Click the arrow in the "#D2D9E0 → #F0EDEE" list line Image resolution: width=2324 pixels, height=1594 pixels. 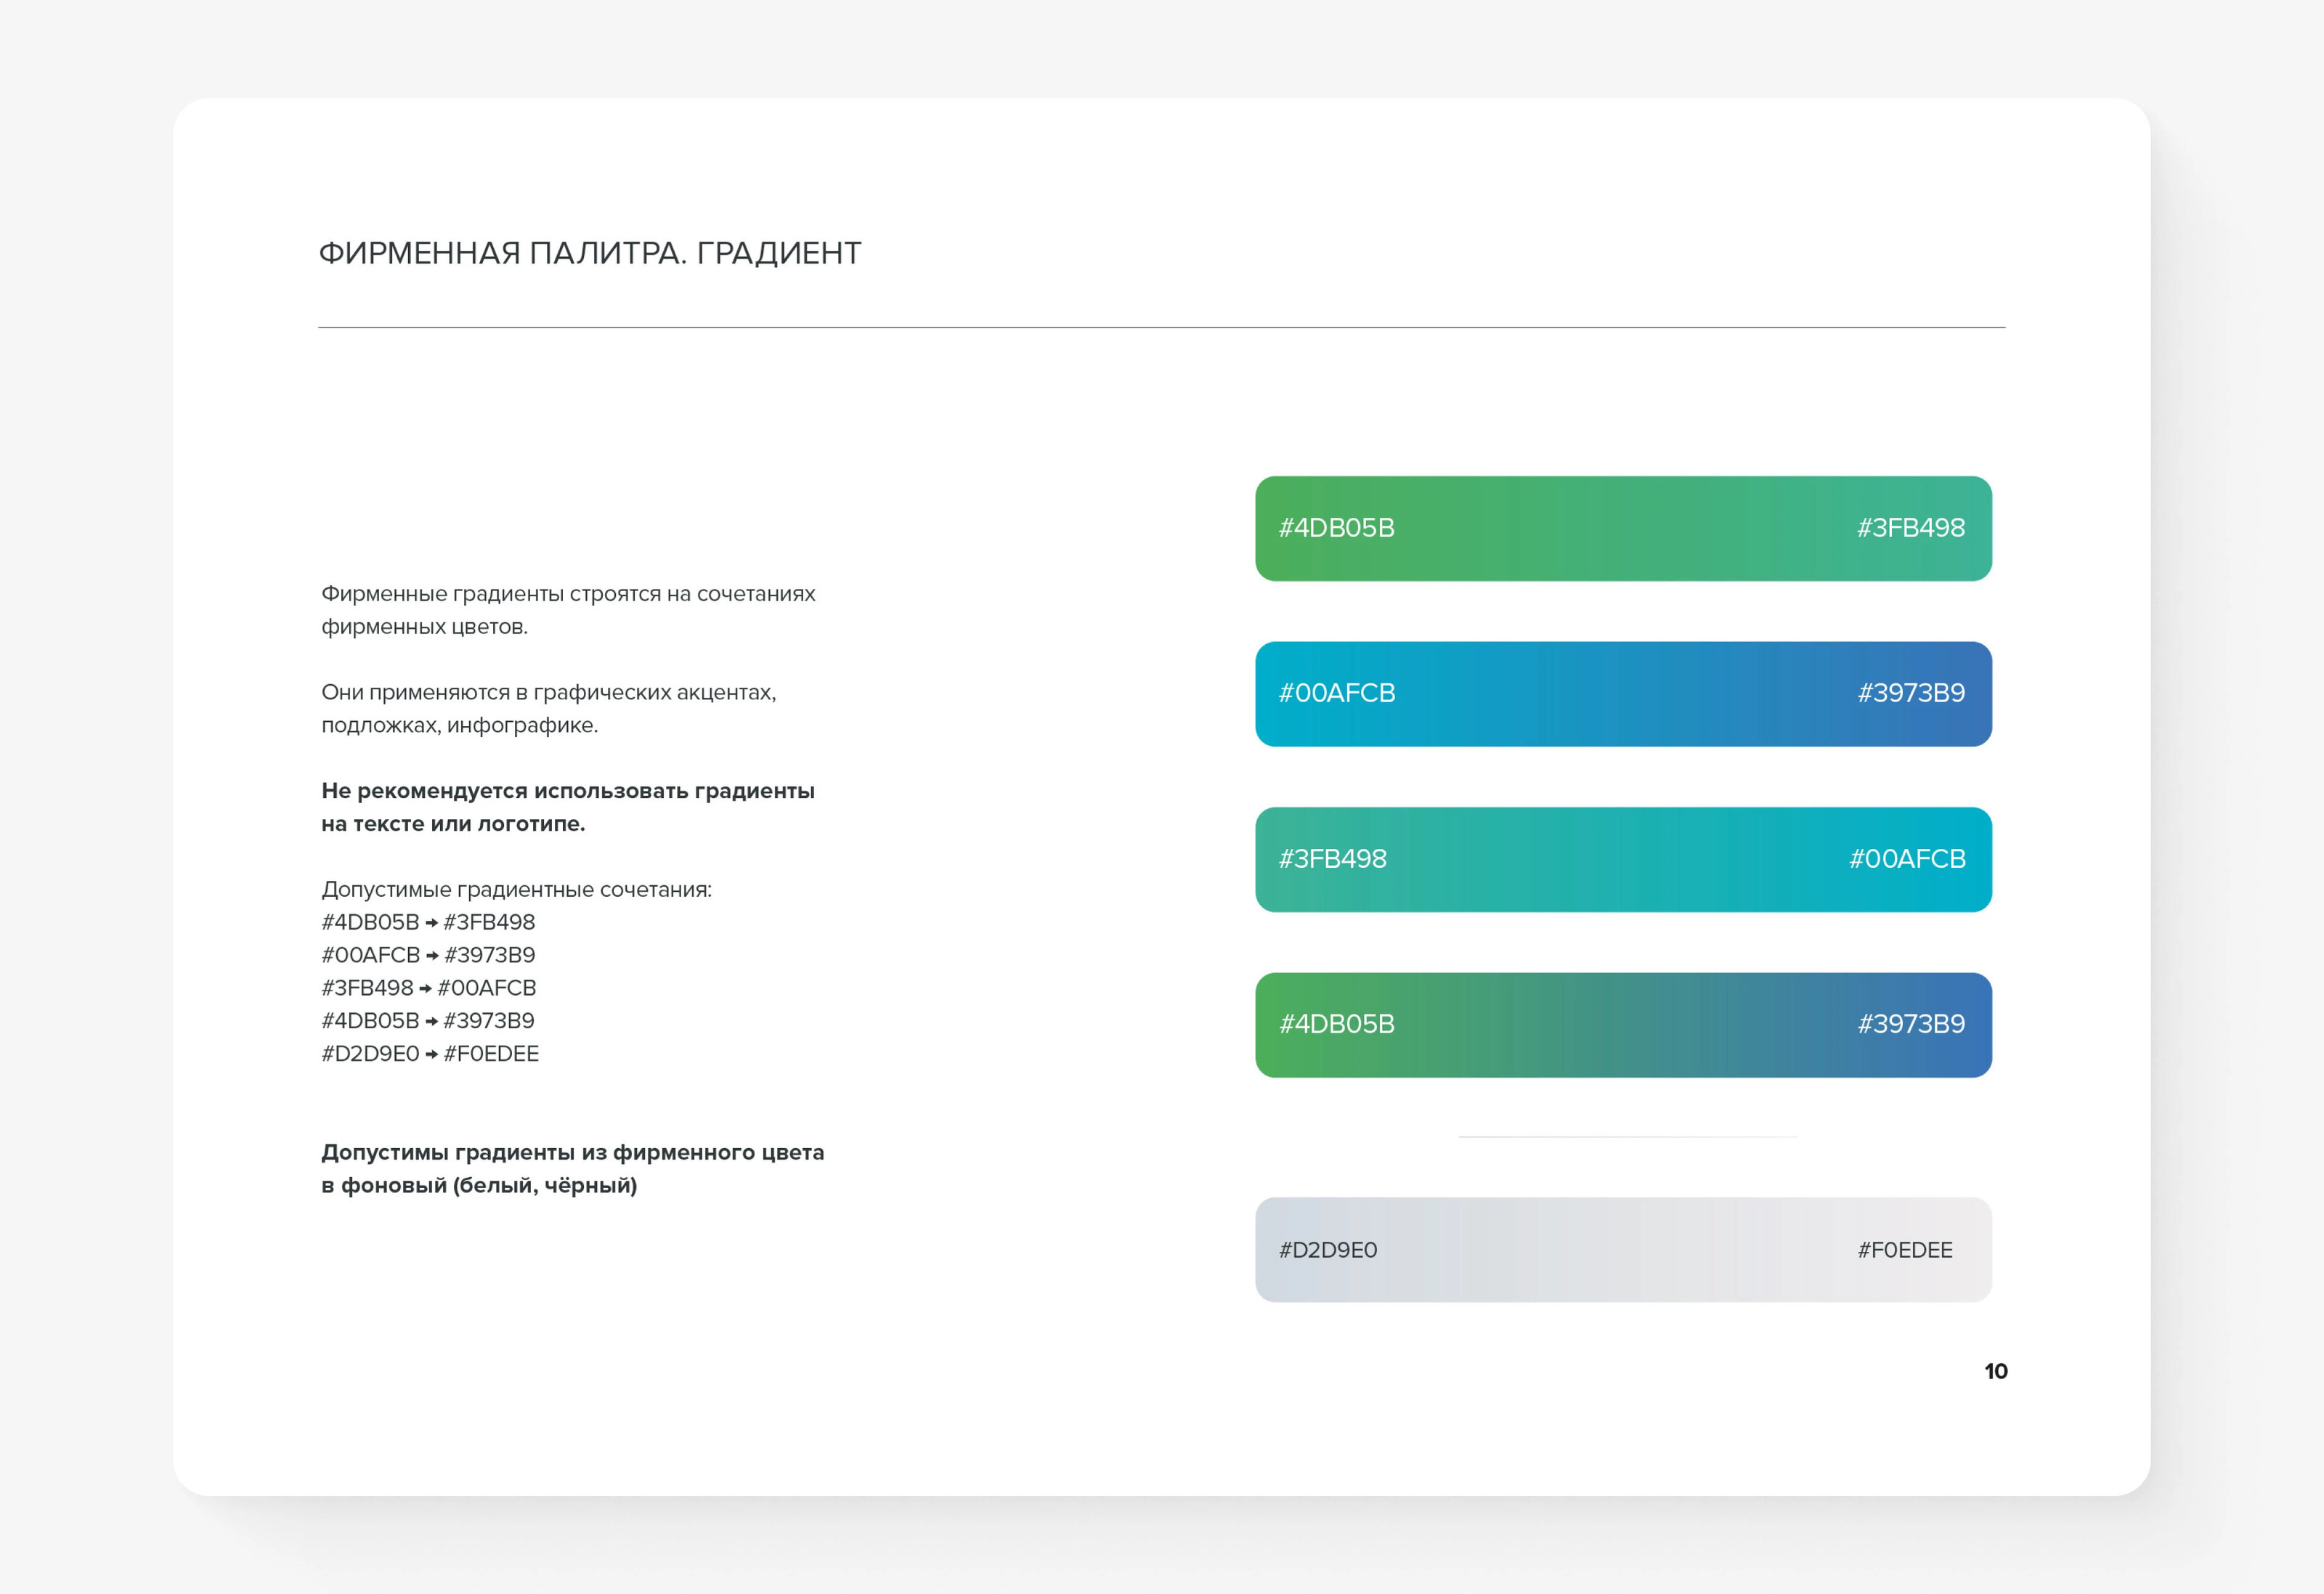431,1055
